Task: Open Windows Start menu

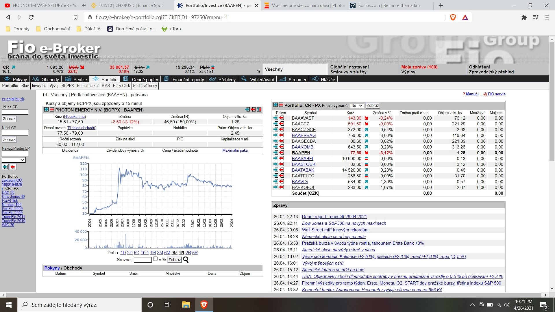Action: click(9, 305)
